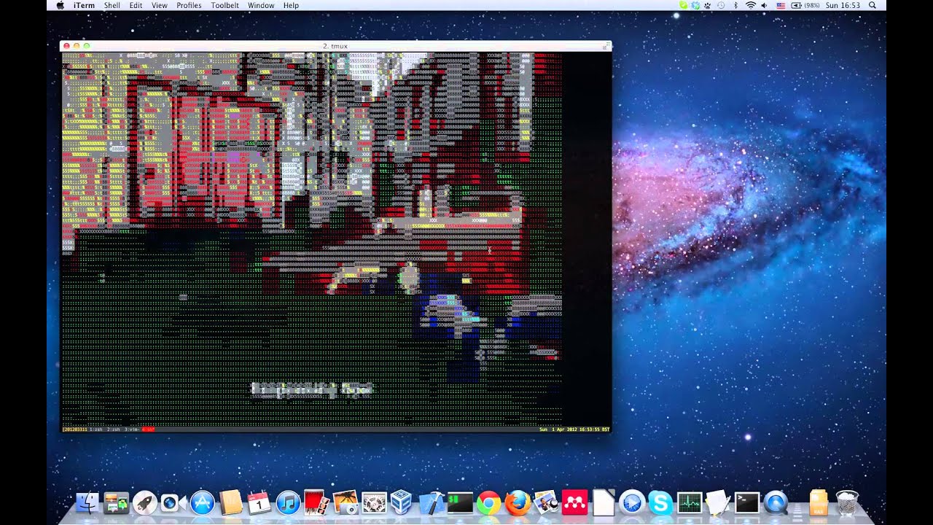
Task: Open Preview from the Dock
Action: (546, 502)
